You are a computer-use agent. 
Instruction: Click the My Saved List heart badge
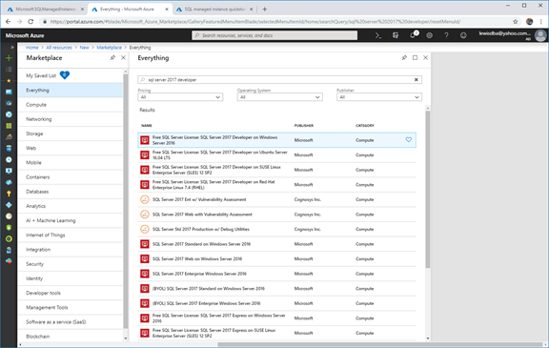[65, 75]
